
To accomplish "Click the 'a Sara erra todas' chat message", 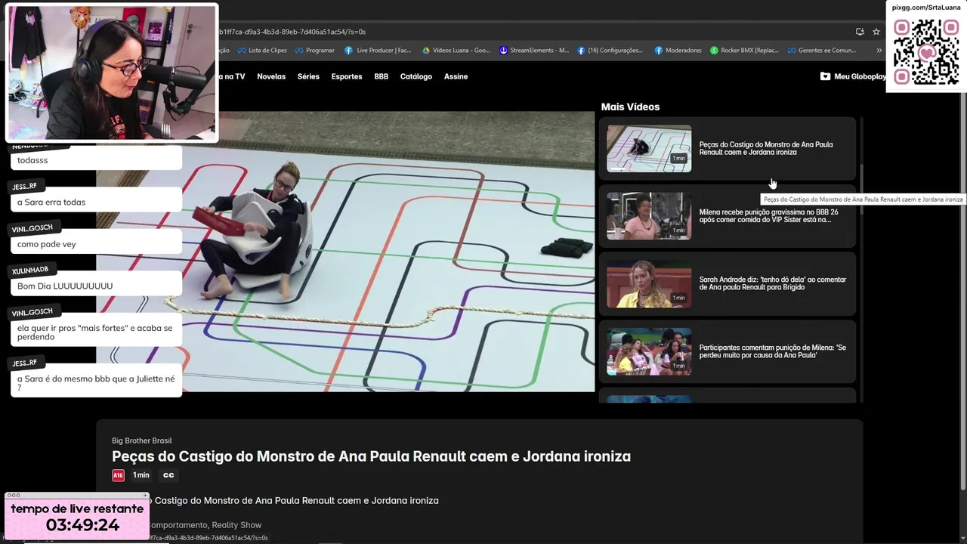I will 97,202.
